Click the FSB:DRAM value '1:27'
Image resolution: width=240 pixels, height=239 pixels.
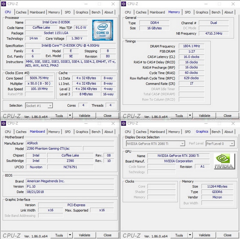point(191,51)
